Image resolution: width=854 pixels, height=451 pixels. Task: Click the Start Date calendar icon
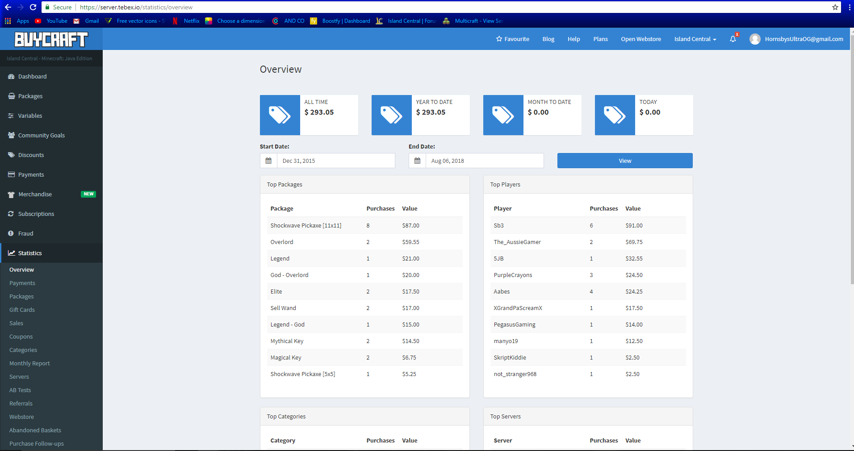(268, 161)
